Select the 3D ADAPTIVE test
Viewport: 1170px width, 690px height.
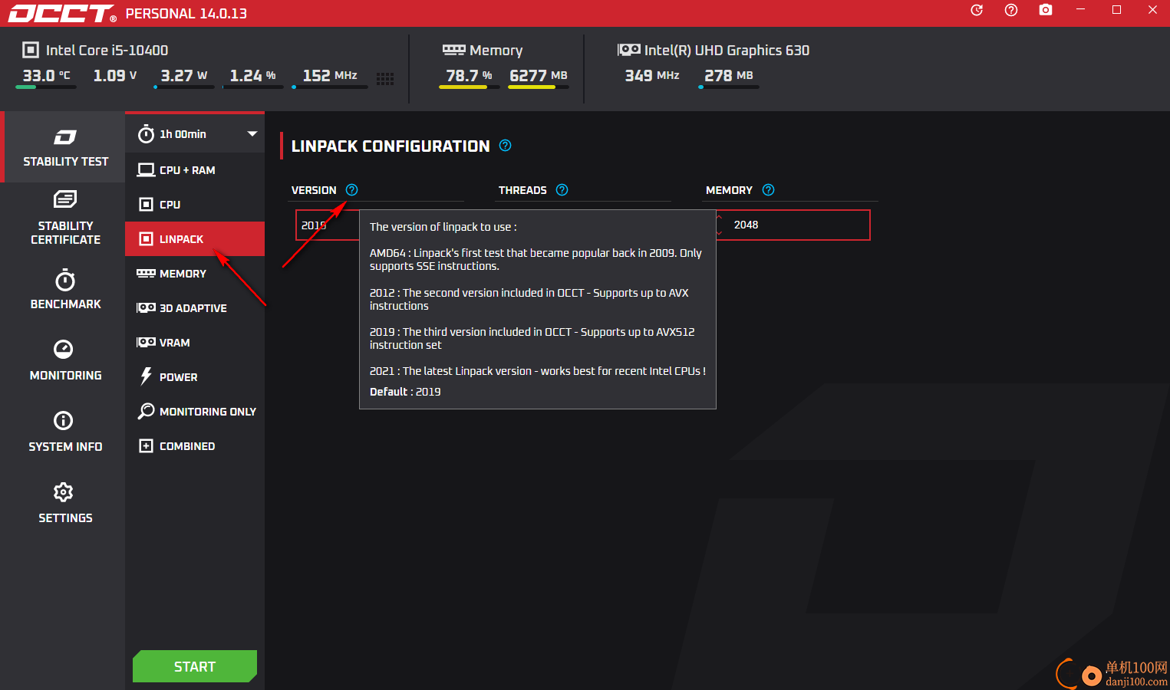tap(195, 308)
